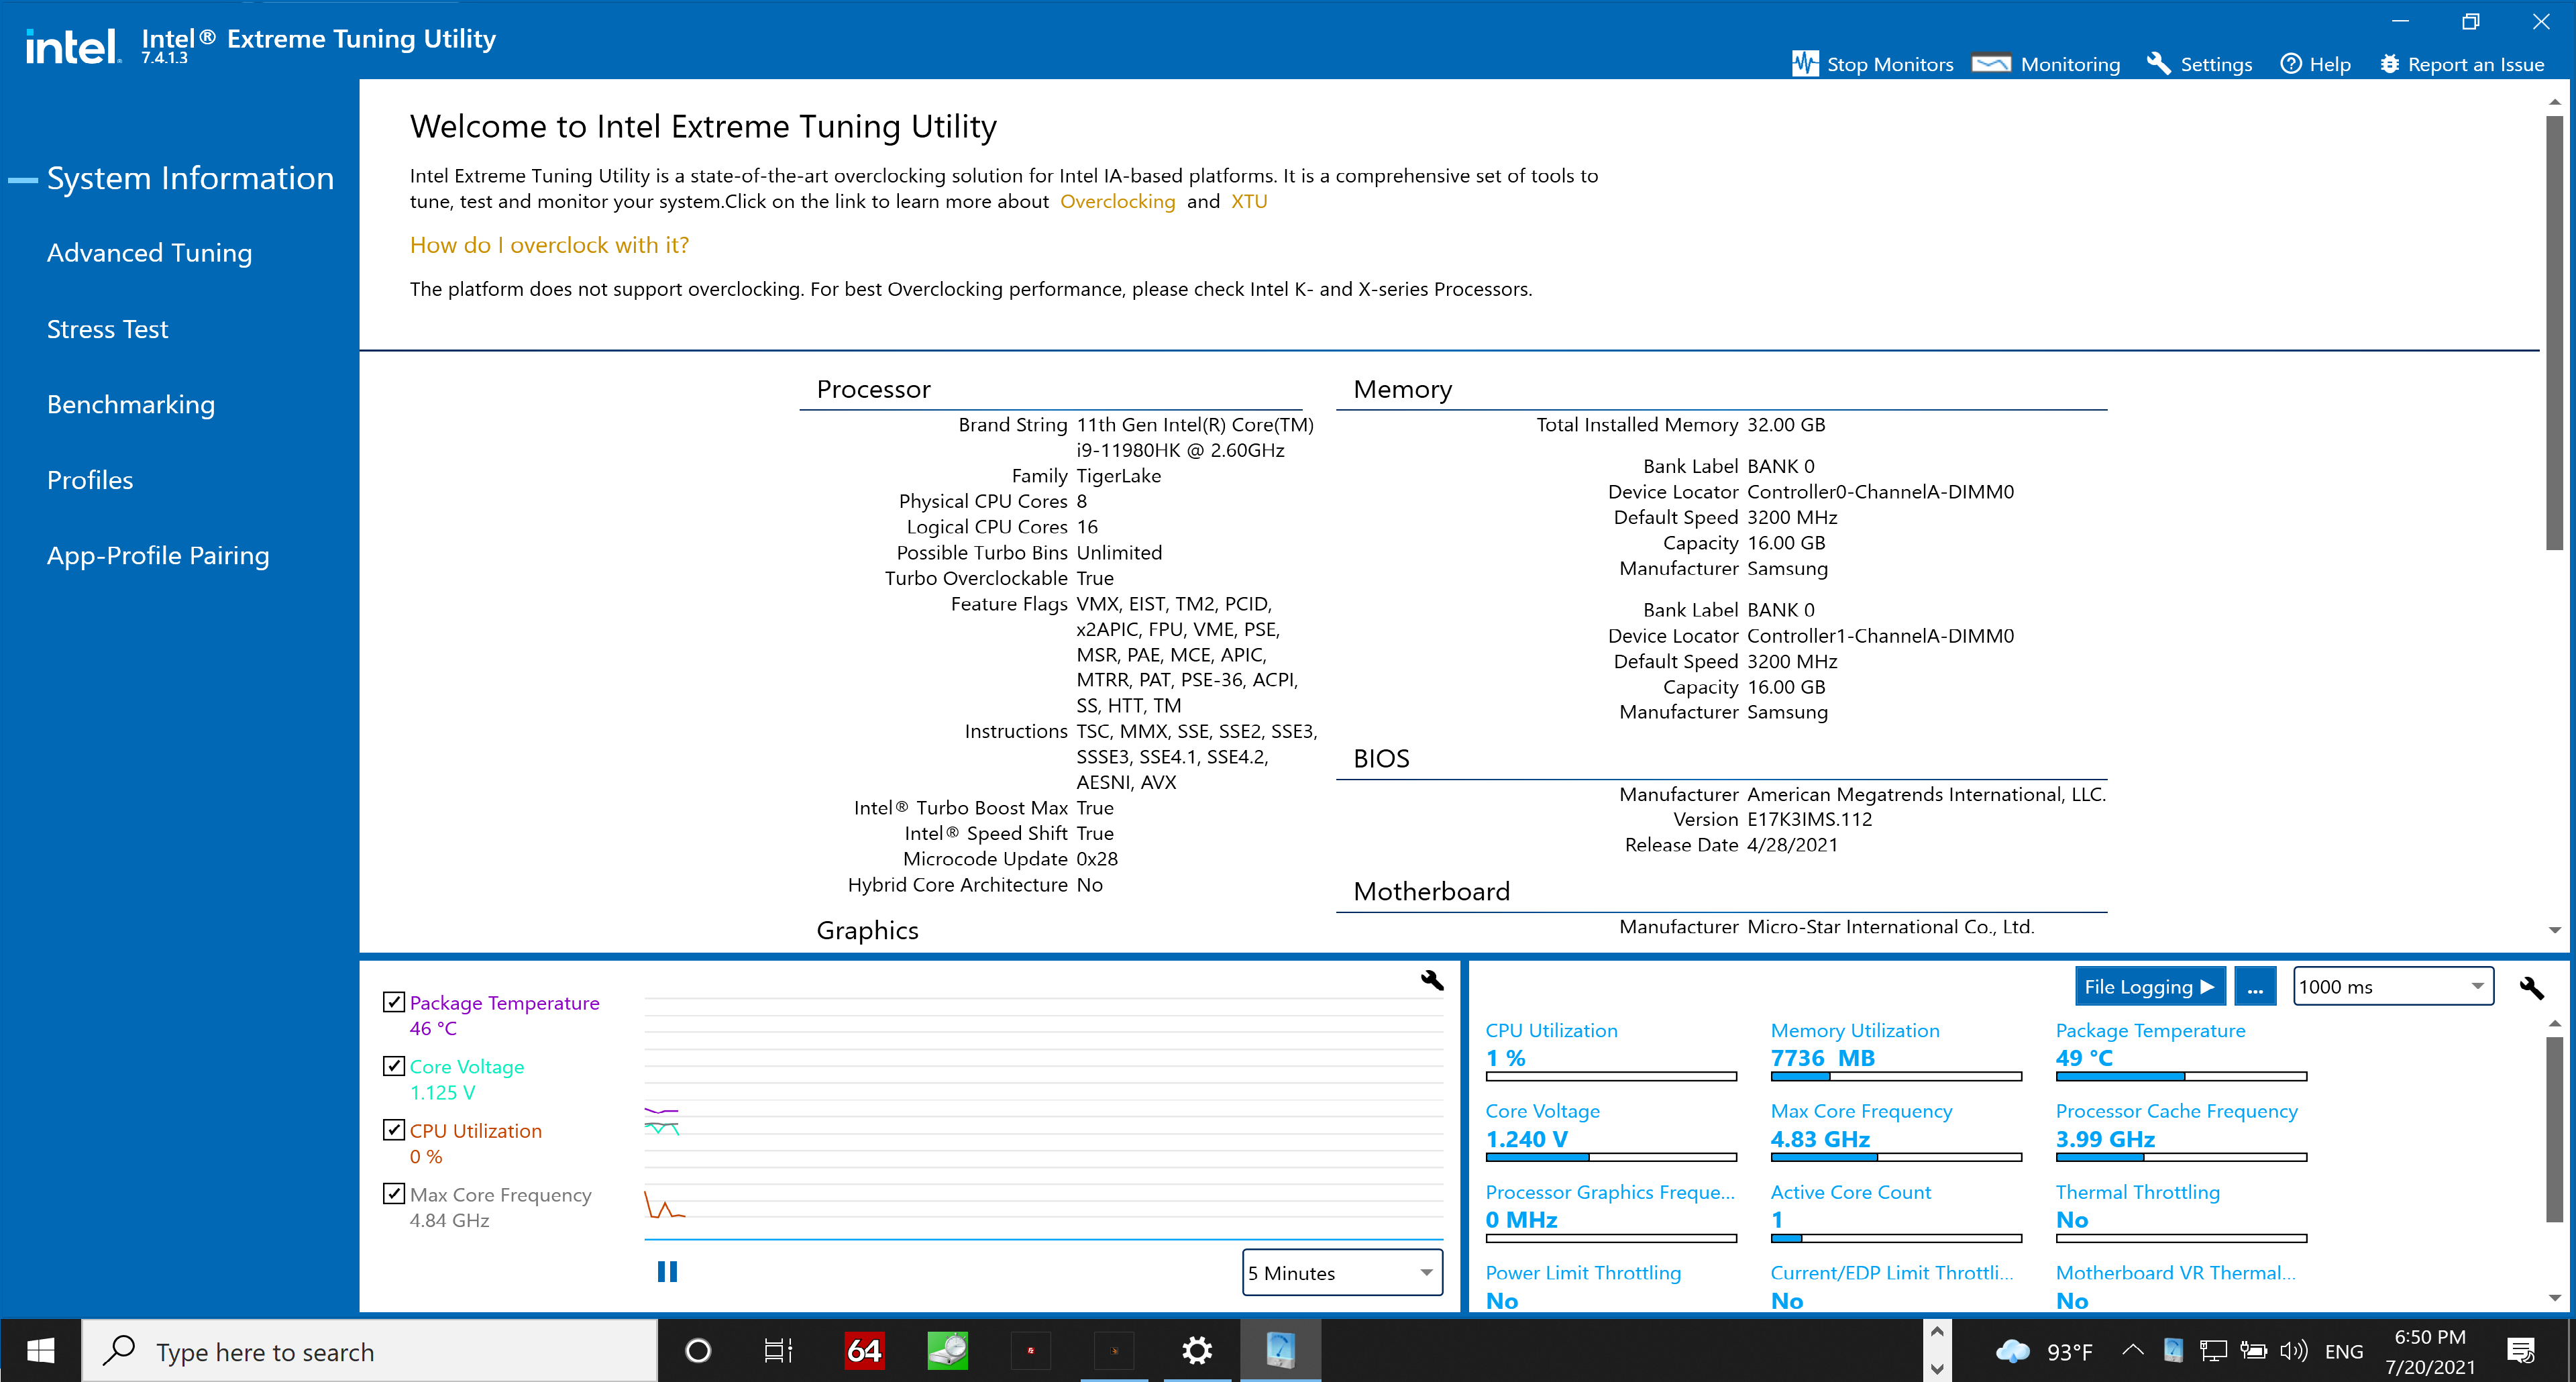
Task: Open the Stress Test section
Action: [x=108, y=329]
